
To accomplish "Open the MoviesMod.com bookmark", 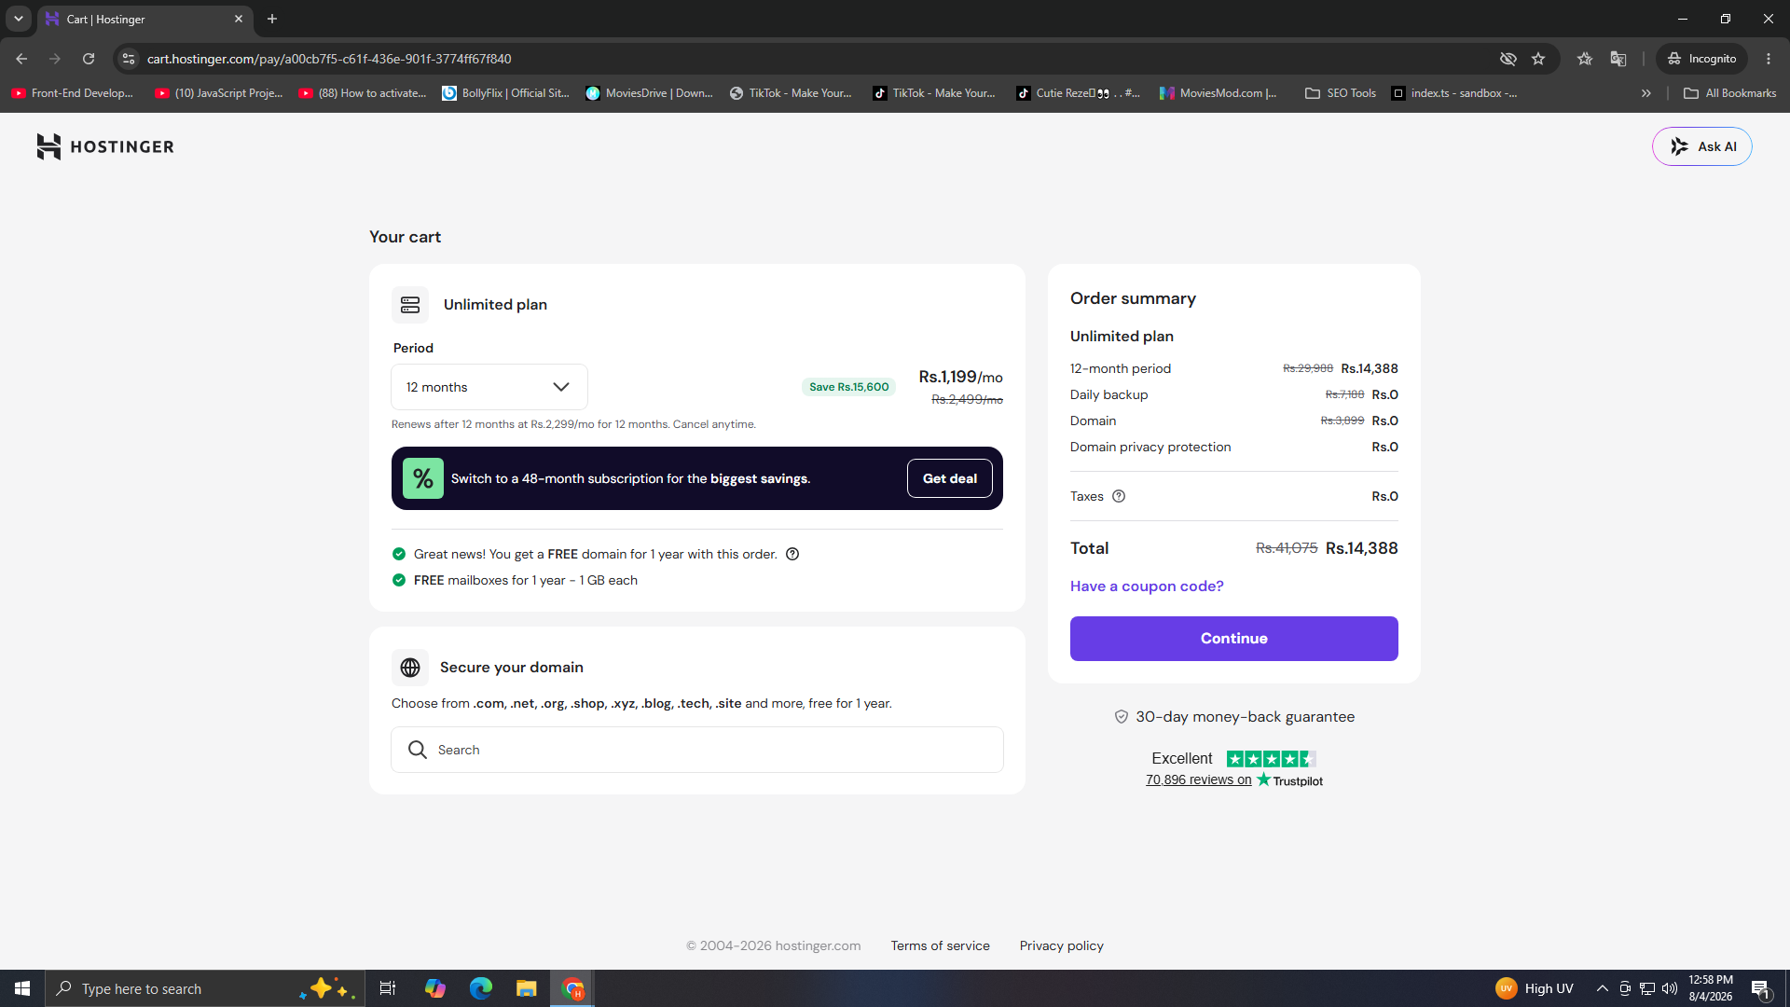I will (x=1218, y=93).
